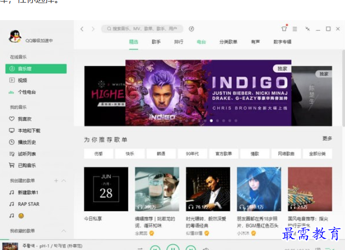Open the 编辑推荐 姚若龙 playlist cover
Viewport: 345px width, 250px height.
point(157,189)
